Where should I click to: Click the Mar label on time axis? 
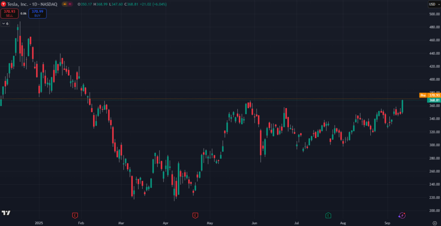point(121,223)
